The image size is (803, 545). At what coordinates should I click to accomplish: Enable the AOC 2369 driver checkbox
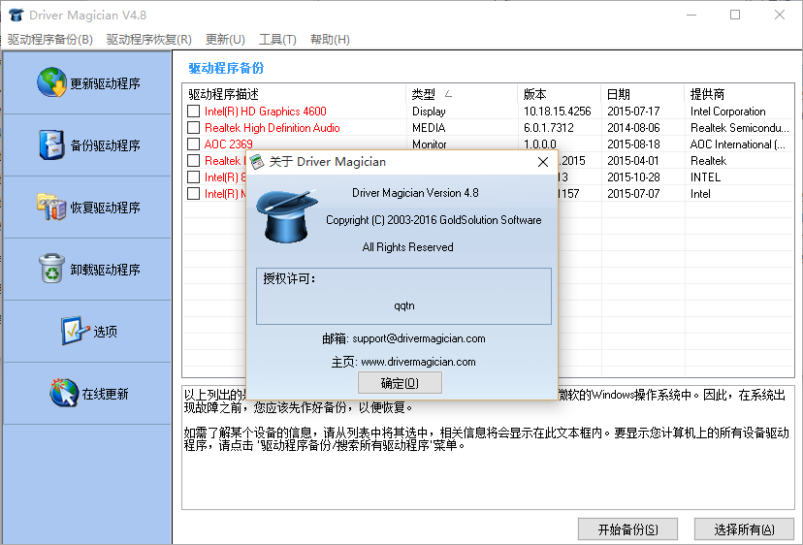coord(194,144)
